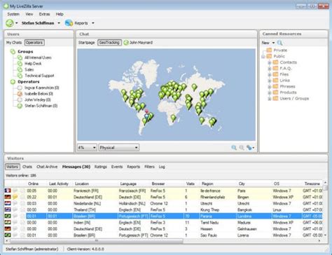This screenshot has height=255, width=332.
Task: Click the blue marker on South America
Action: point(146,116)
